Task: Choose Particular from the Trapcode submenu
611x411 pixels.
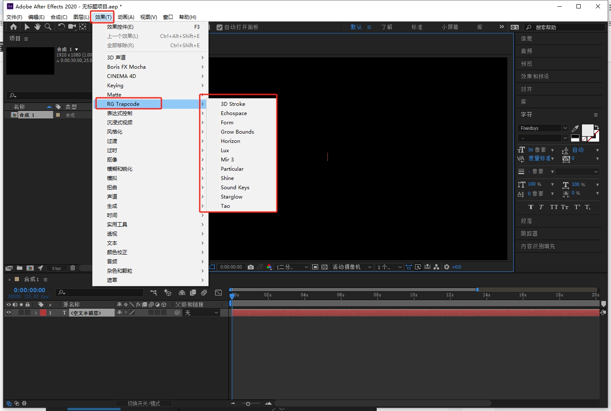Action: click(x=232, y=169)
